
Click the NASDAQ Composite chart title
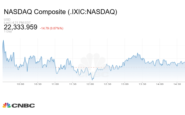(x=60, y=12)
